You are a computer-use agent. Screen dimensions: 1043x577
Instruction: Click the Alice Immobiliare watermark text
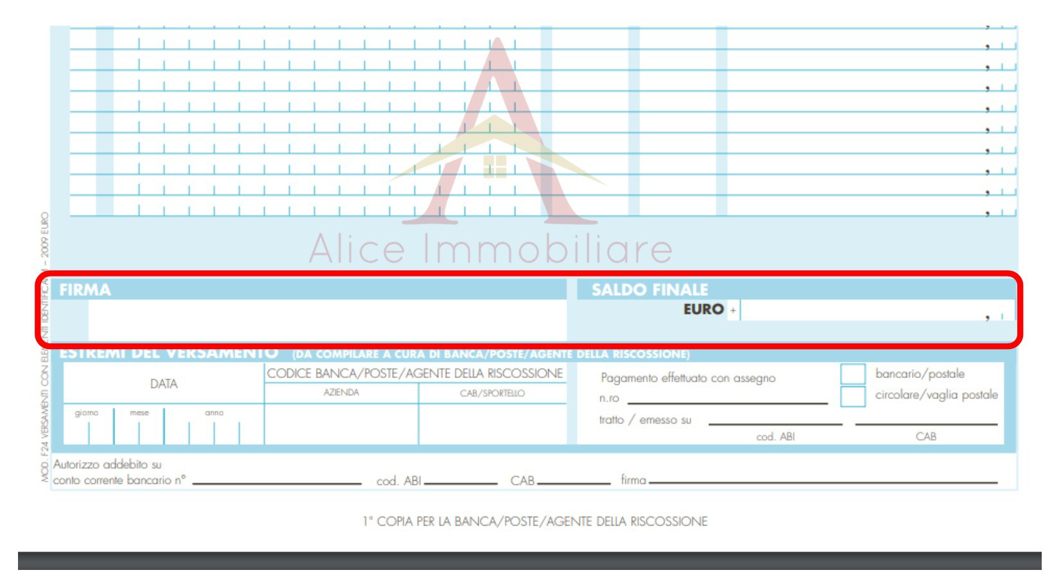[491, 249]
